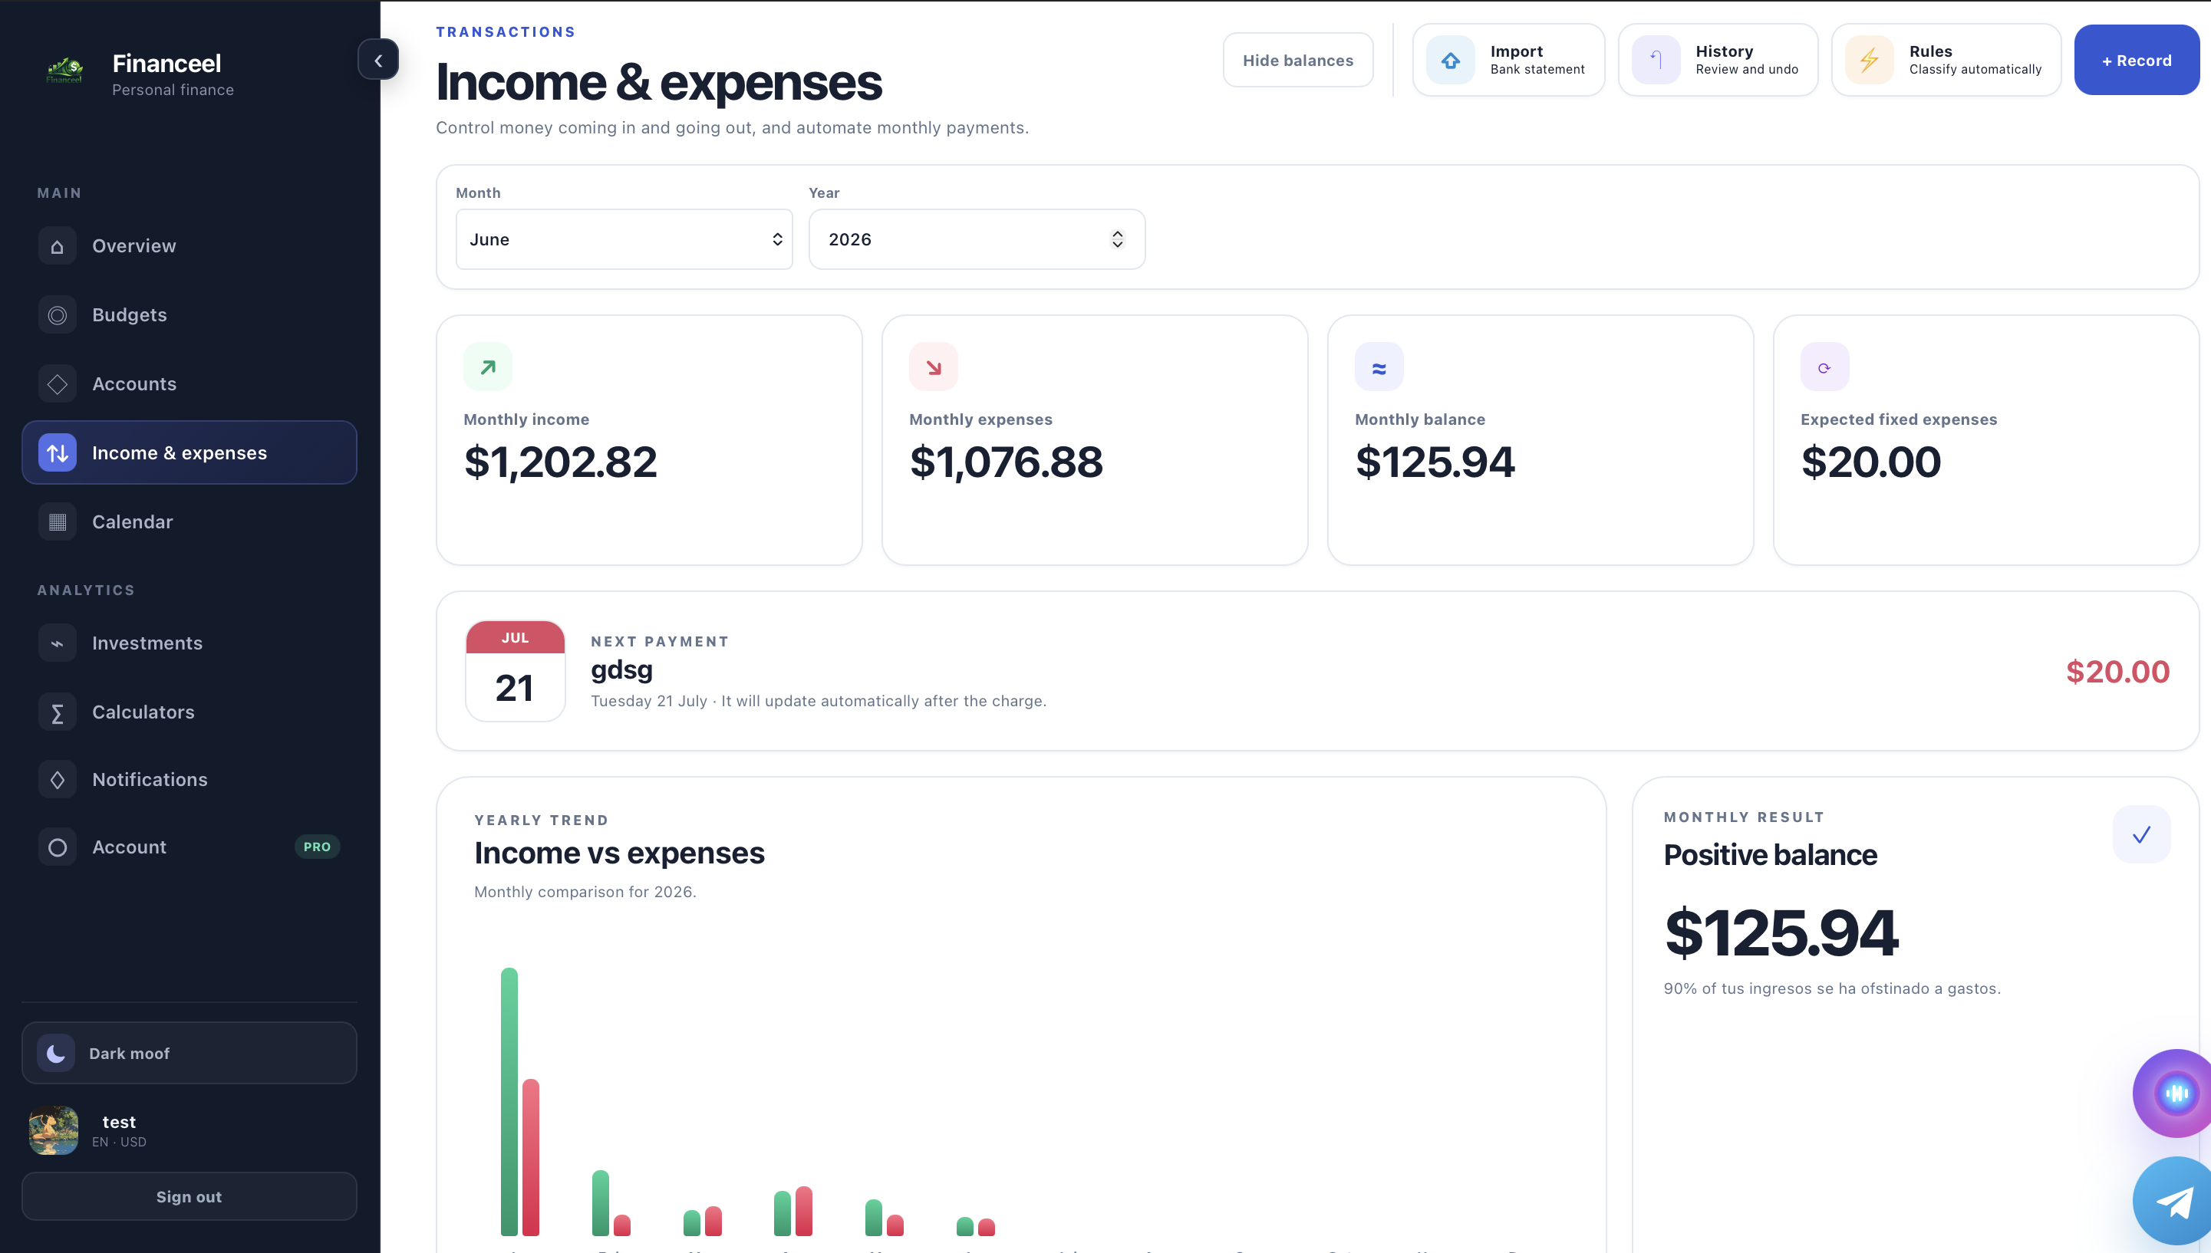This screenshot has height=1253, width=2211.
Task: Click the PRO badge next to Account
Action: [317, 847]
